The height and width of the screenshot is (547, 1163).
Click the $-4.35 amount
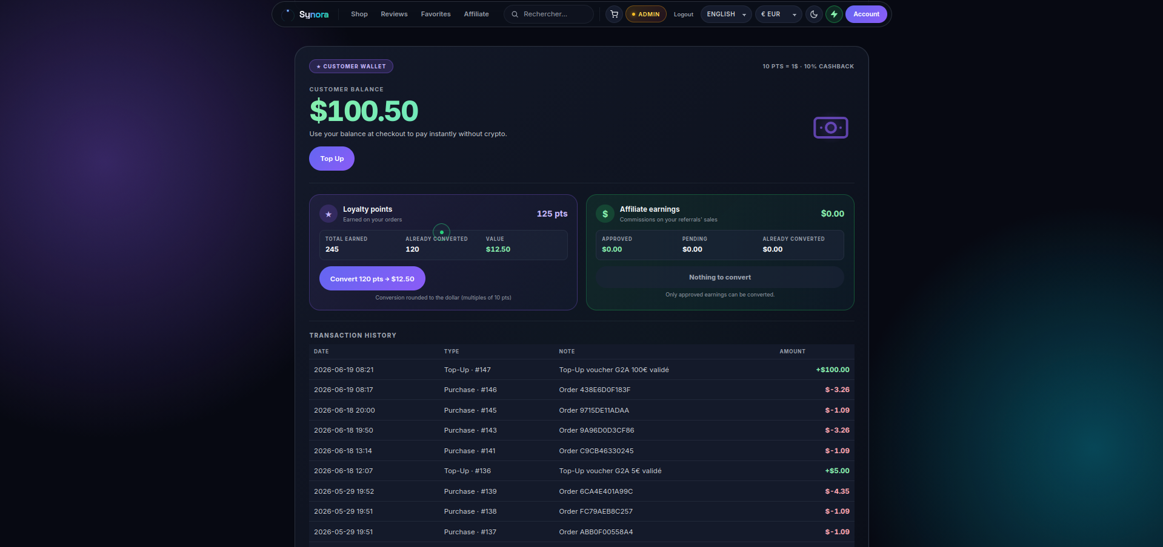point(837,491)
